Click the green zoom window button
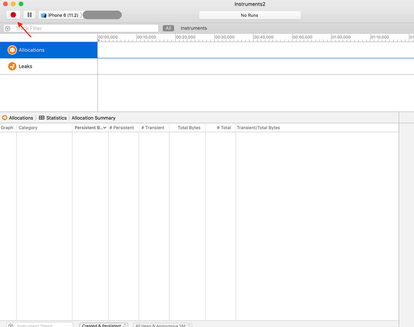The image size is (414, 327). (x=21, y=4)
